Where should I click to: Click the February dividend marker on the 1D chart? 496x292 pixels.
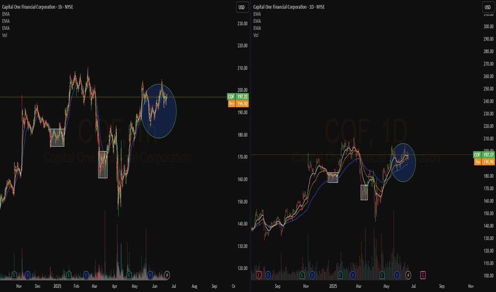pyautogui.click(x=353, y=275)
